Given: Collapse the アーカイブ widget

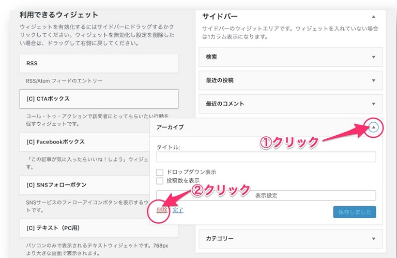Looking at the screenshot, I should (x=373, y=127).
